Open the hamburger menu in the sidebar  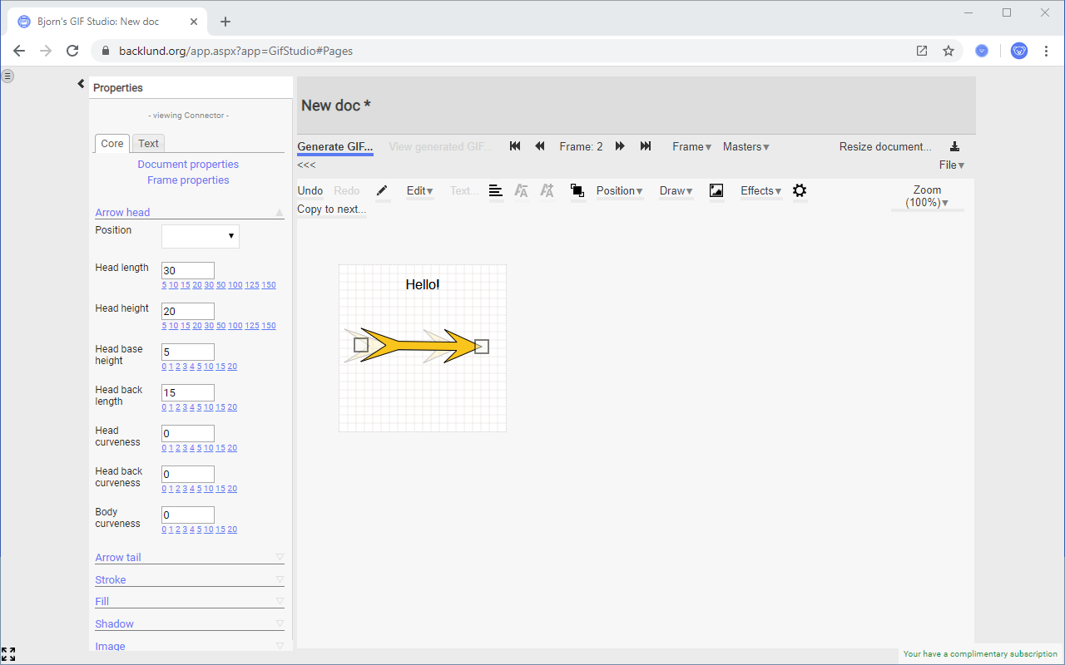[7, 76]
